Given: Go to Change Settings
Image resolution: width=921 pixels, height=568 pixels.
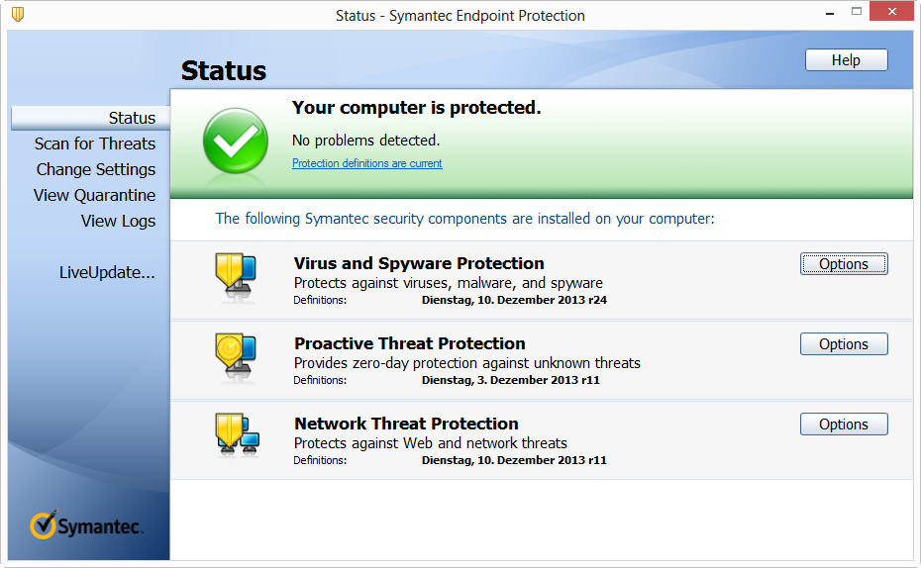Looking at the screenshot, I should coord(96,169).
